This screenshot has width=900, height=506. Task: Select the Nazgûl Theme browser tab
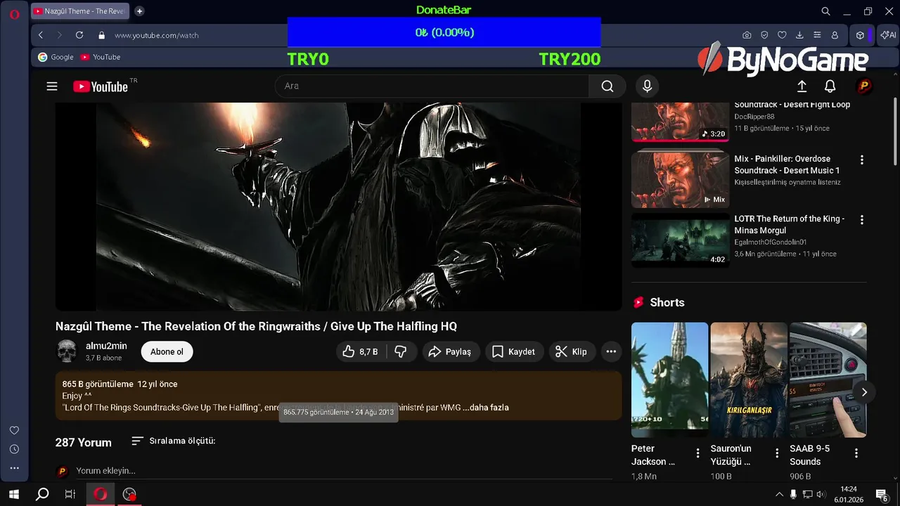pos(81,11)
